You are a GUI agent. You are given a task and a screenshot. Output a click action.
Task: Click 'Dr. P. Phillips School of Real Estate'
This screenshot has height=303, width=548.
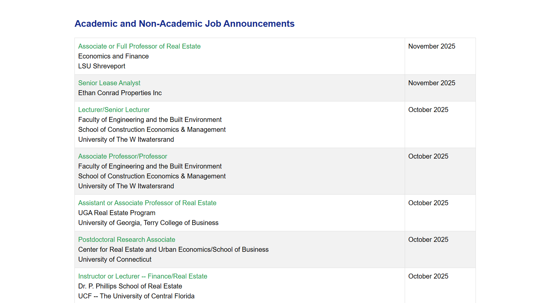tap(130, 286)
